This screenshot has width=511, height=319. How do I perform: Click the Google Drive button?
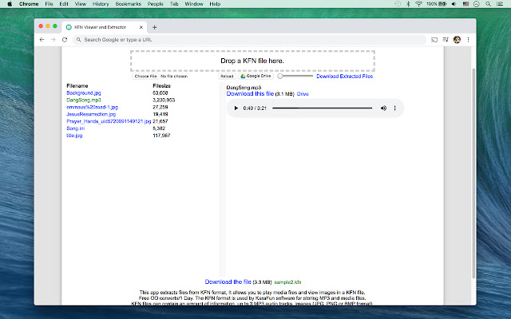coord(255,77)
